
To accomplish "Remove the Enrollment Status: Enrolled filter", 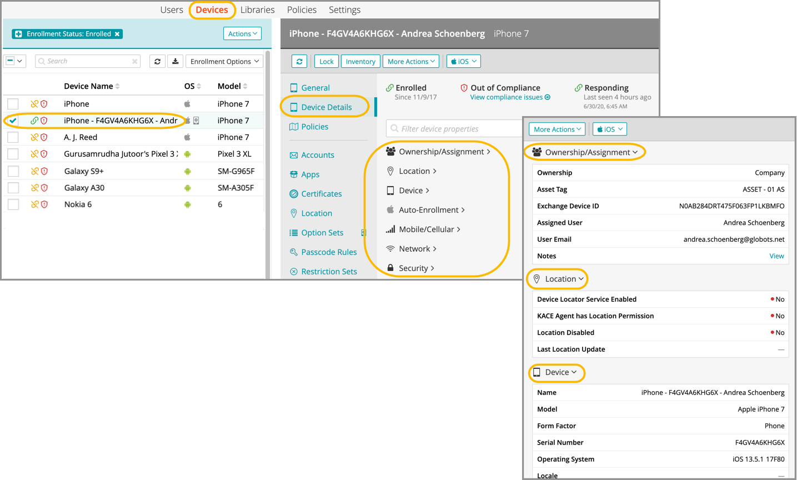I will [117, 34].
